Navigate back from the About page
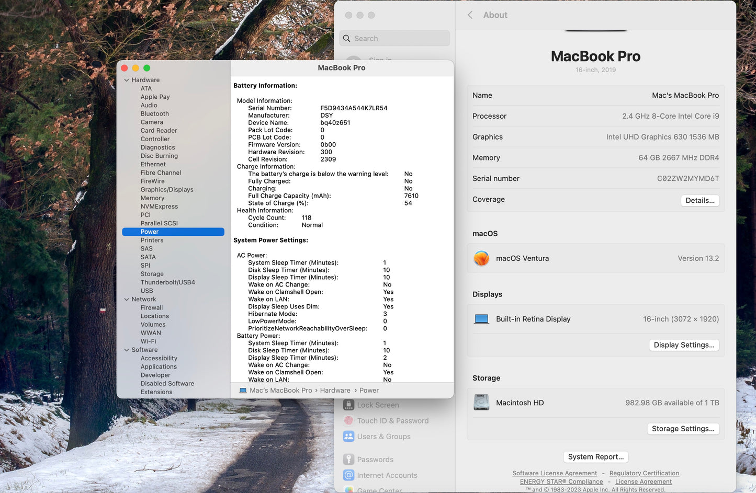Viewport: 756px width, 493px height. point(469,15)
